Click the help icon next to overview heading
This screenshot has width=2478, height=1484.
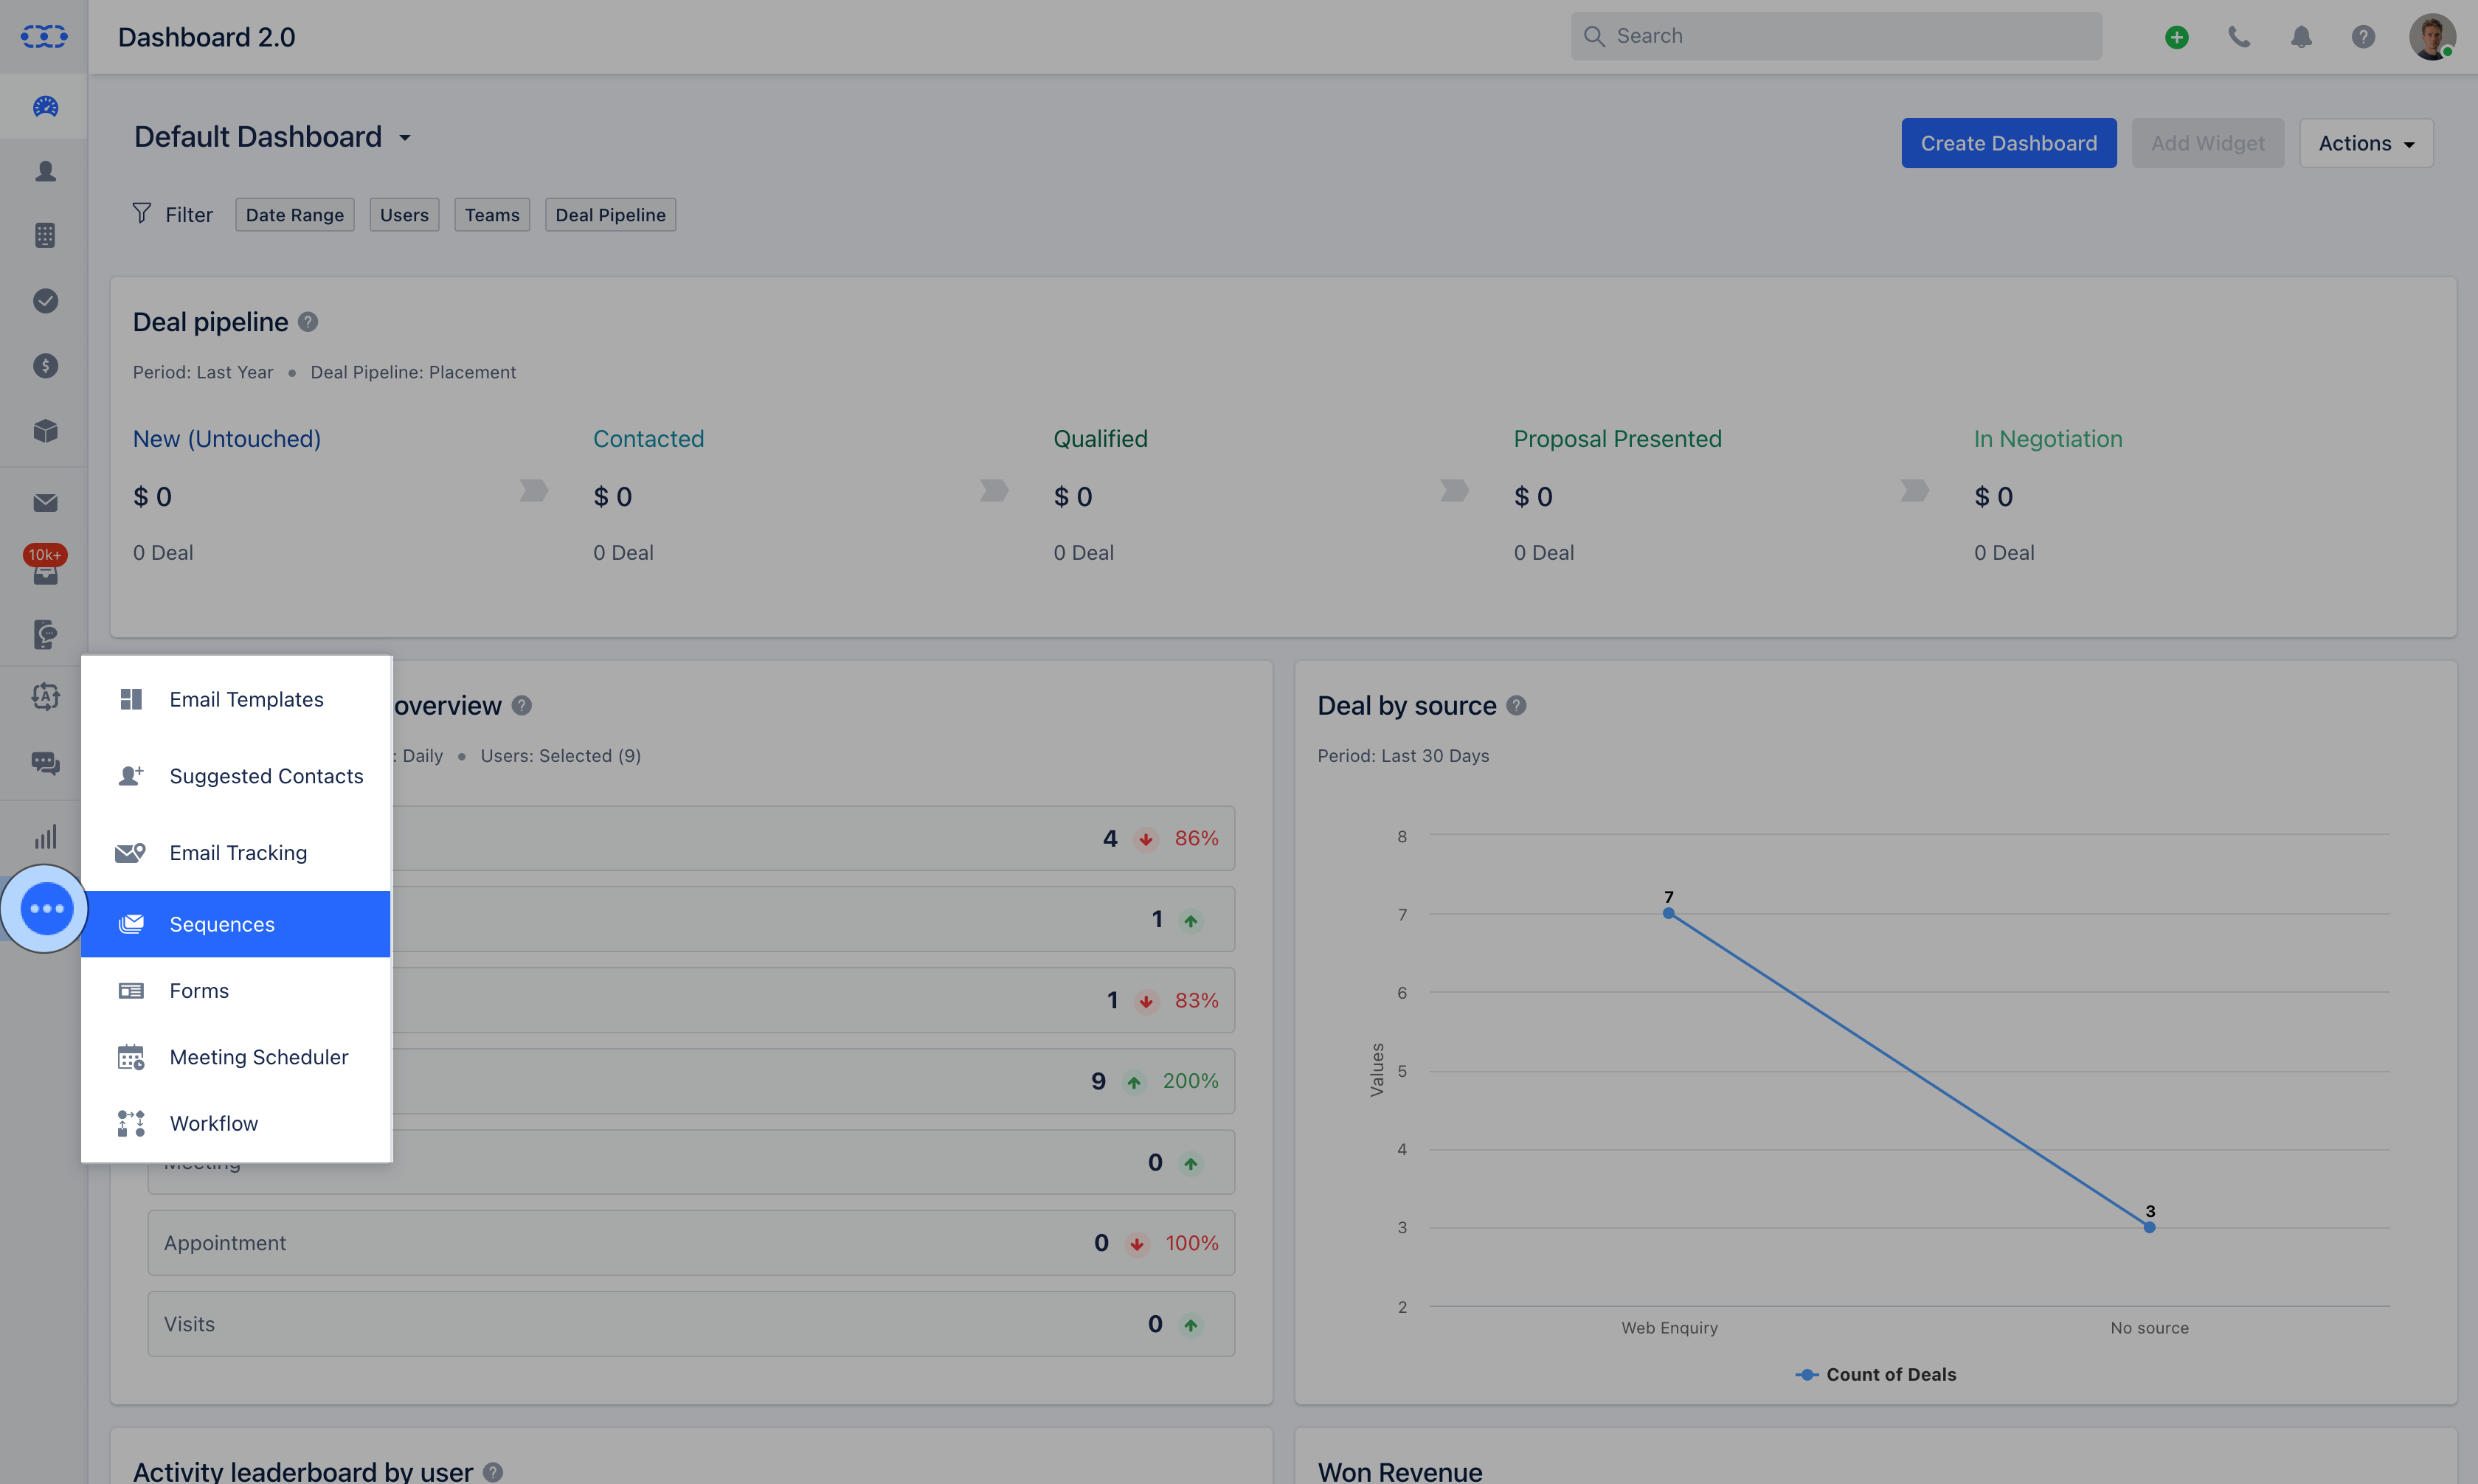[521, 705]
